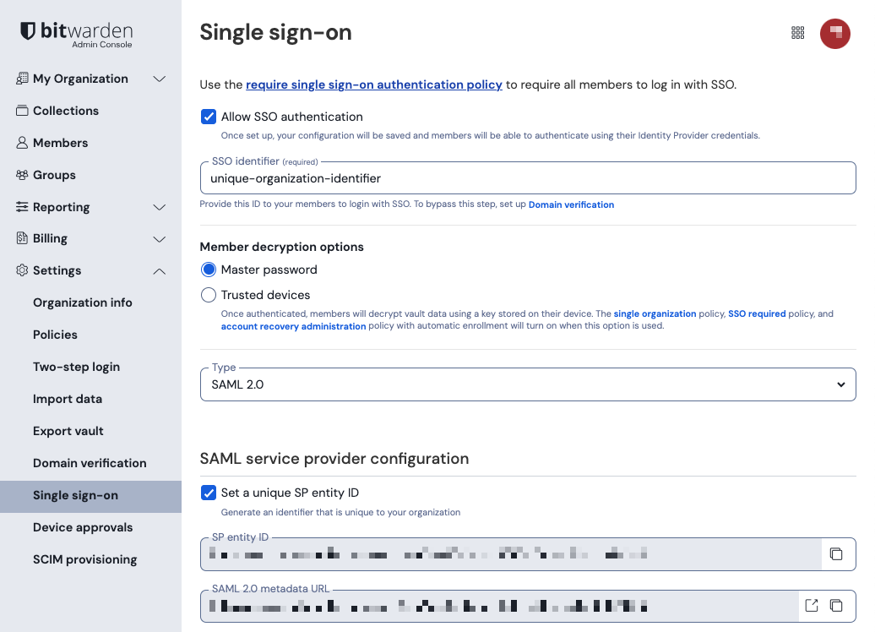875x632 pixels.
Task: Open the metadata URL in new tab
Action: pos(811,605)
